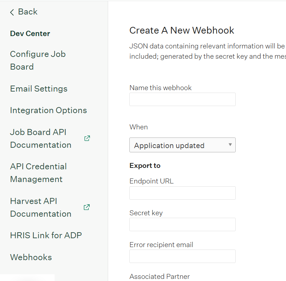Click the Associated Partner label

tap(159, 276)
